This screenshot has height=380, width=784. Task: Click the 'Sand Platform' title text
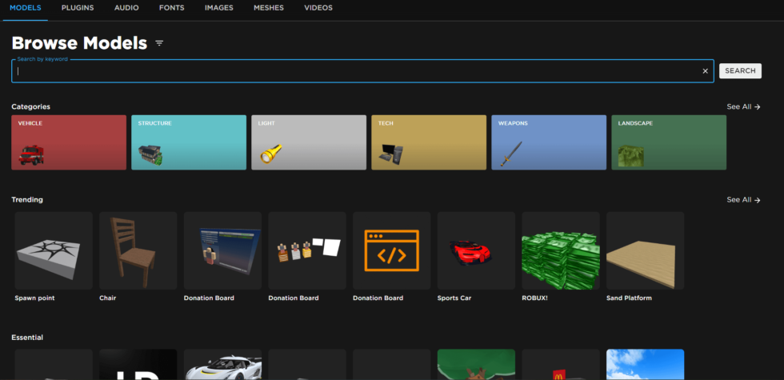click(x=629, y=298)
